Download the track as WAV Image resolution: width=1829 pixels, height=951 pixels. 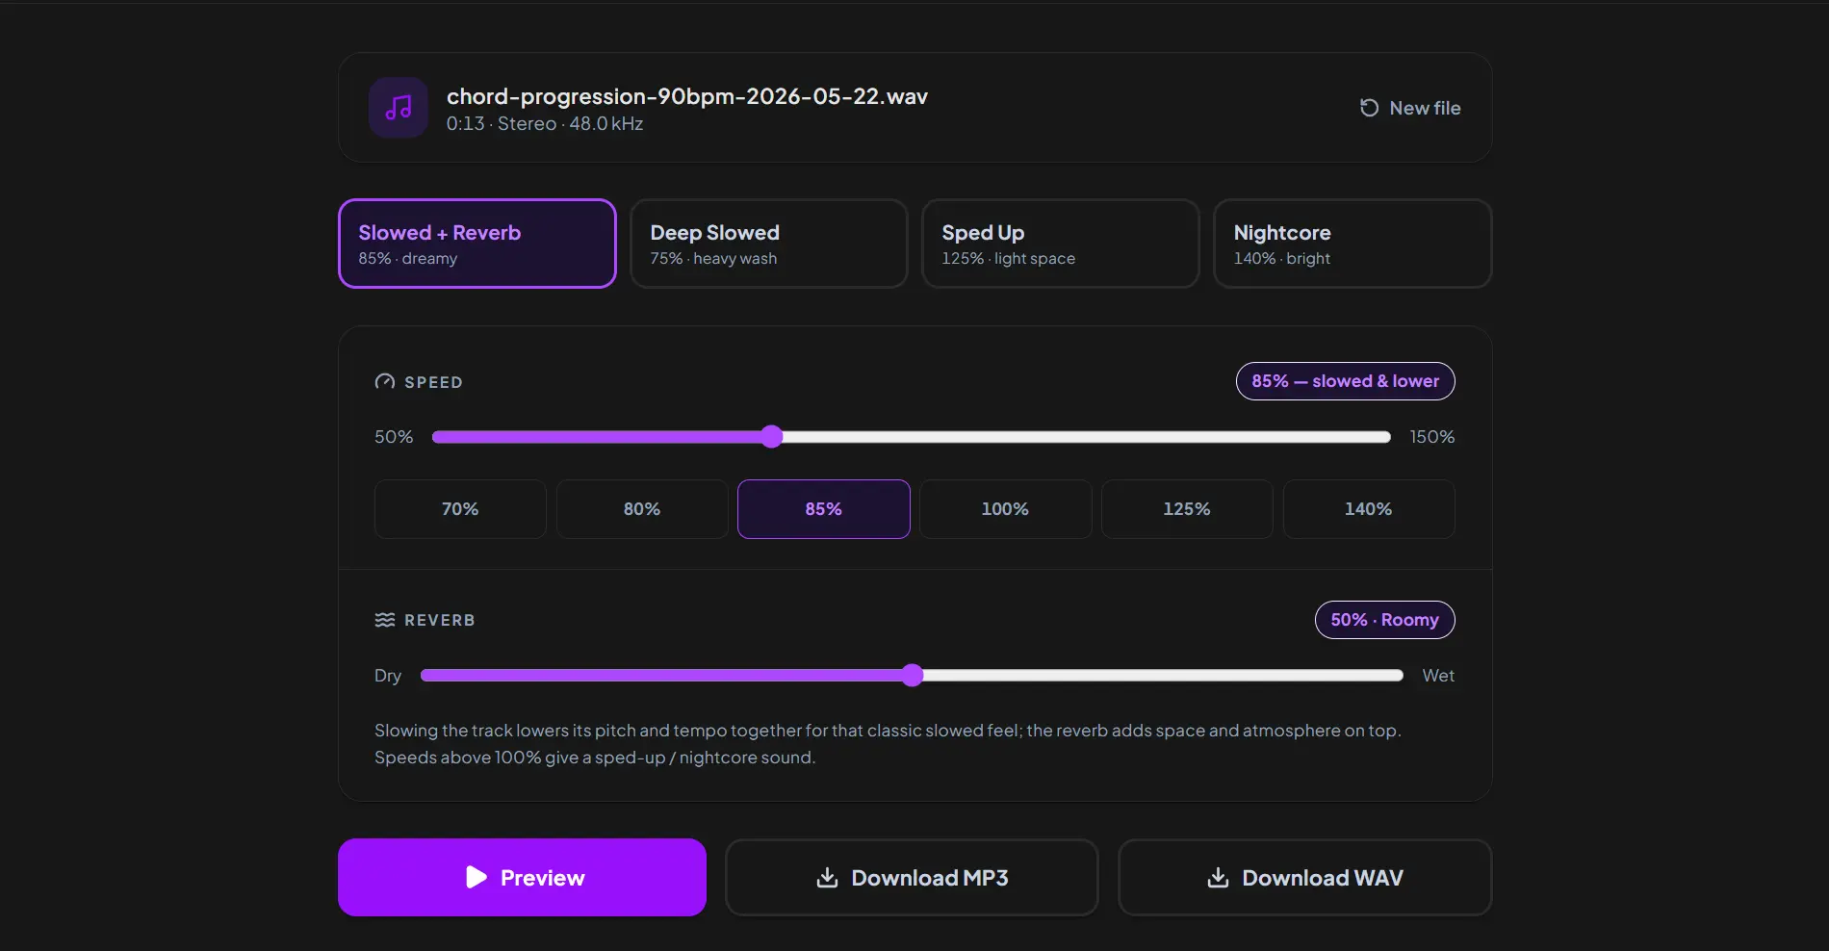pos(1304,877)
